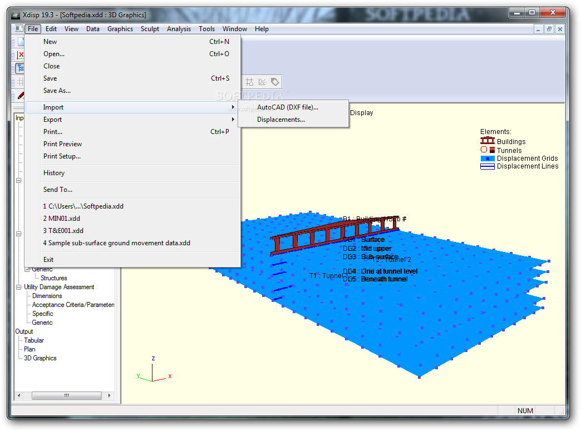This screenshot has width=581, height=431.
Task: Click the diamond tag toolbar icon
Action: click(275, 82)
